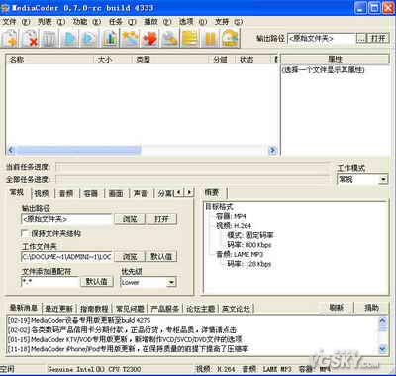
Task: Click the wrench settings toolbar icon
Action: [170, 38]
